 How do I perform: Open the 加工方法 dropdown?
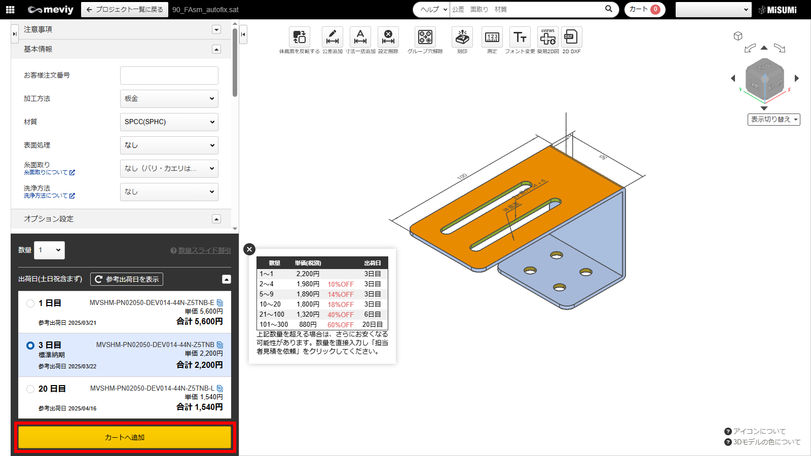[169, 99]
